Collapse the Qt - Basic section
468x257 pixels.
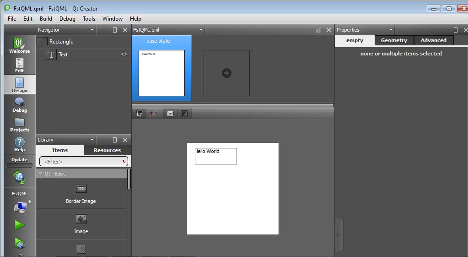click(x=41, y=173)
